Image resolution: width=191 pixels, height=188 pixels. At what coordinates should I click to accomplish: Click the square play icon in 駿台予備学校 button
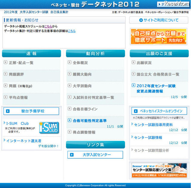pos(8,111)
